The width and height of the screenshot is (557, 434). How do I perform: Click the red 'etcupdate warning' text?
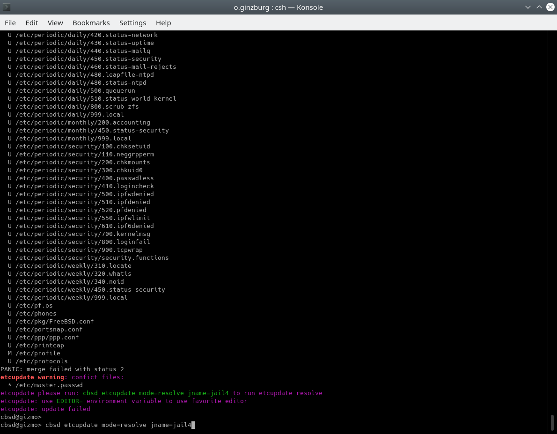(x=32, y=377)
